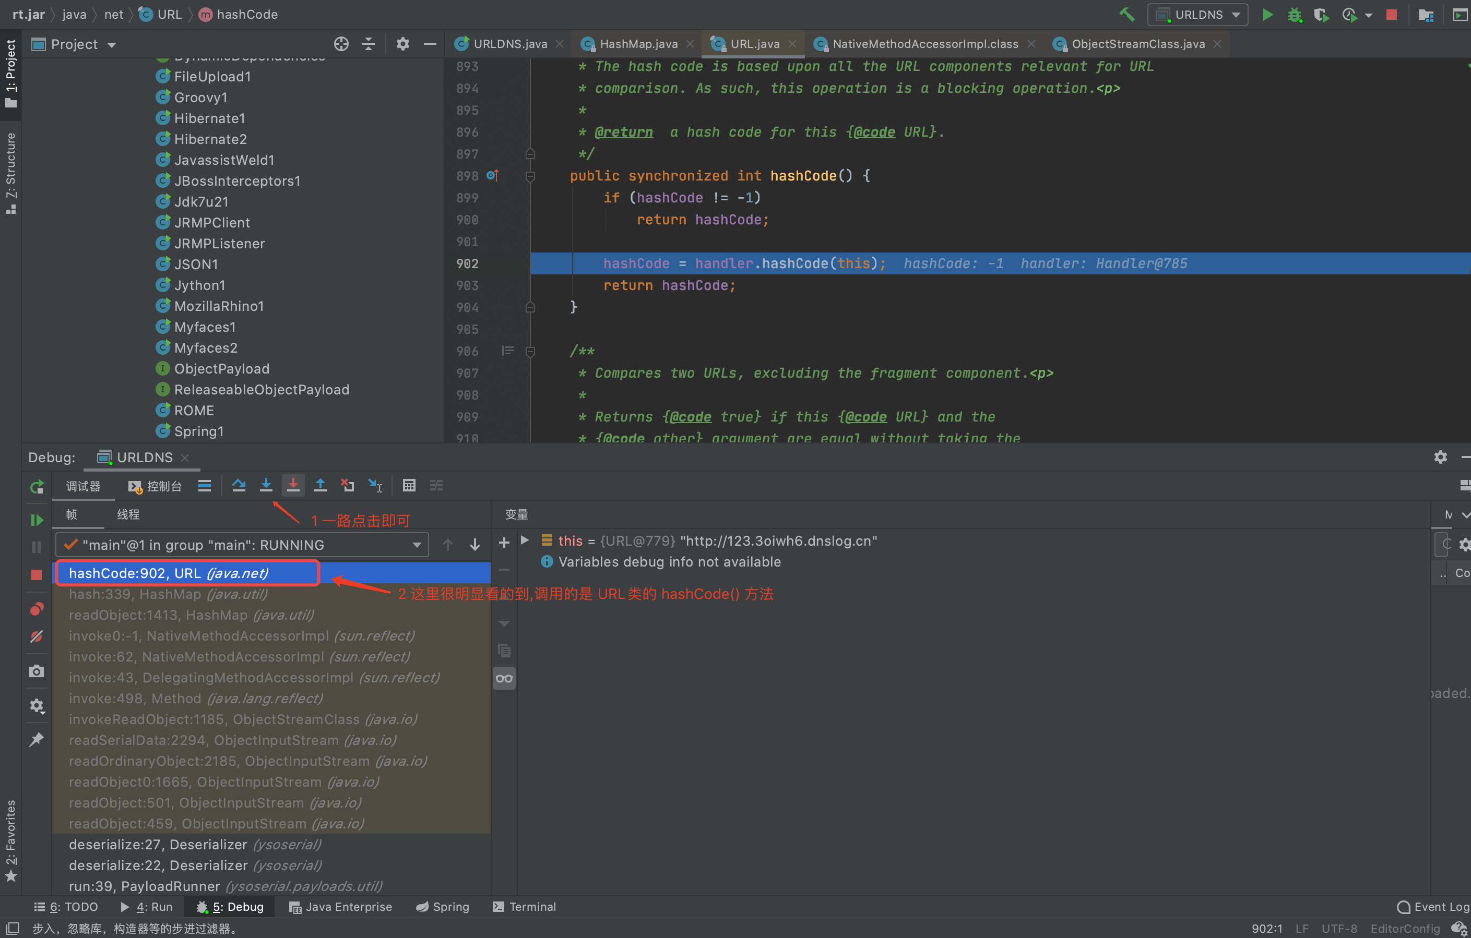The width and height of the screenshot is (1471, 938).
Task: Open the Run tool window
Action: [x=147, y=907]
